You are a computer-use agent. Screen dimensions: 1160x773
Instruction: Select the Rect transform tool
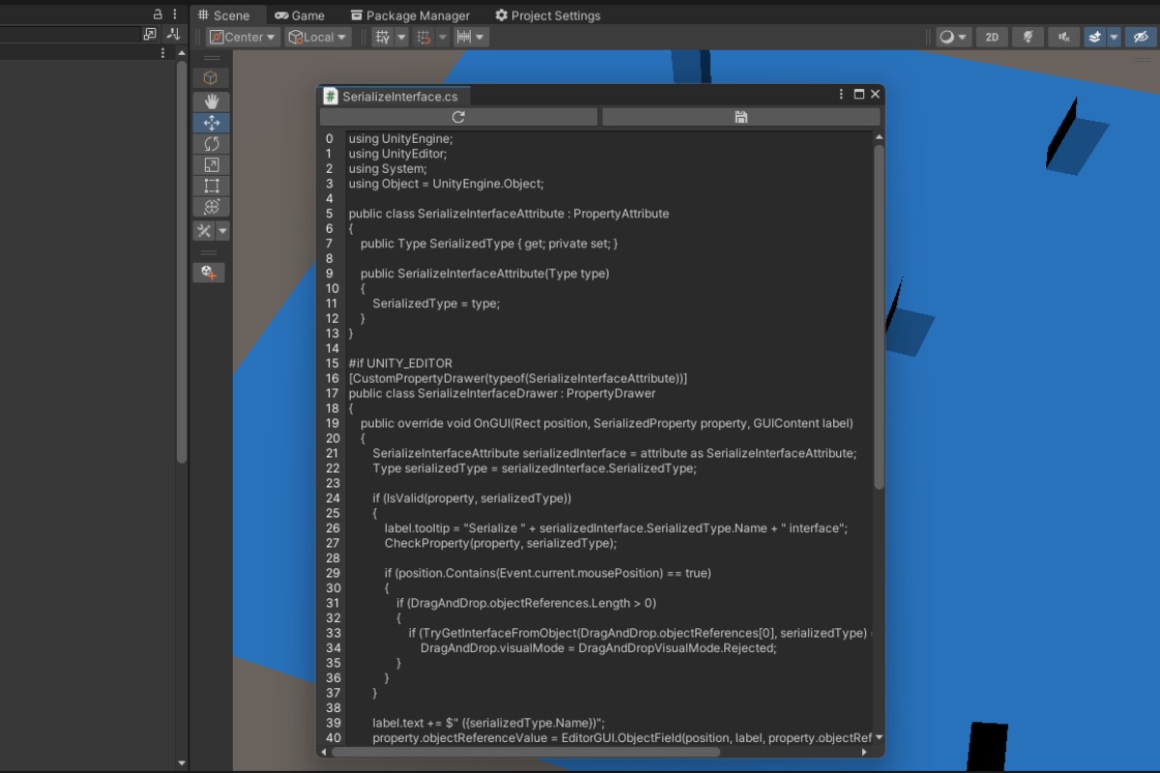pyautogui.click(x=211, y=186)
